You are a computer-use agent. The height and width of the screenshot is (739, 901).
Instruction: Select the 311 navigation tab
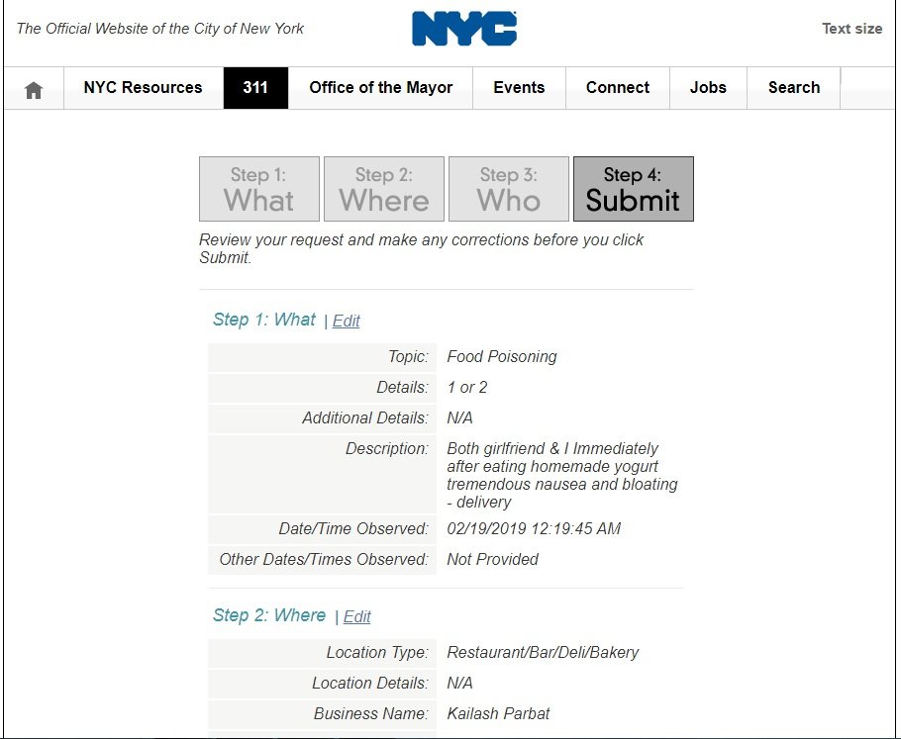click(255, 88)
